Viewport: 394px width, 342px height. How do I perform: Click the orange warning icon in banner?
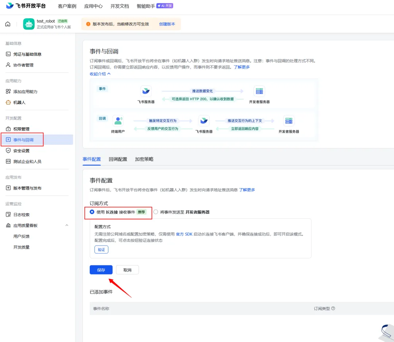[x=88, y=24]
